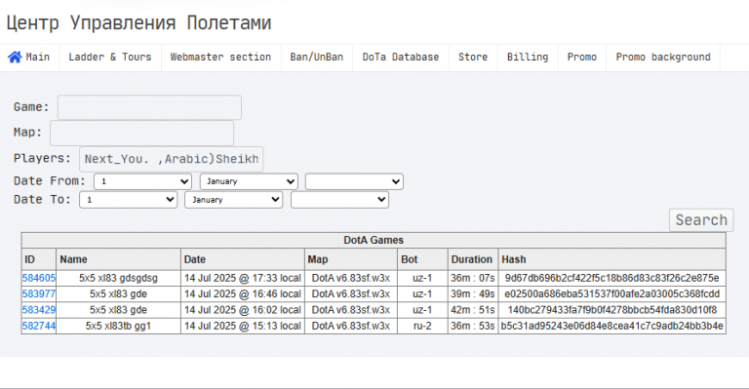The width and height of the screenshot is (749, 389).
Task: Focus the Game input field
Action: 149,107
